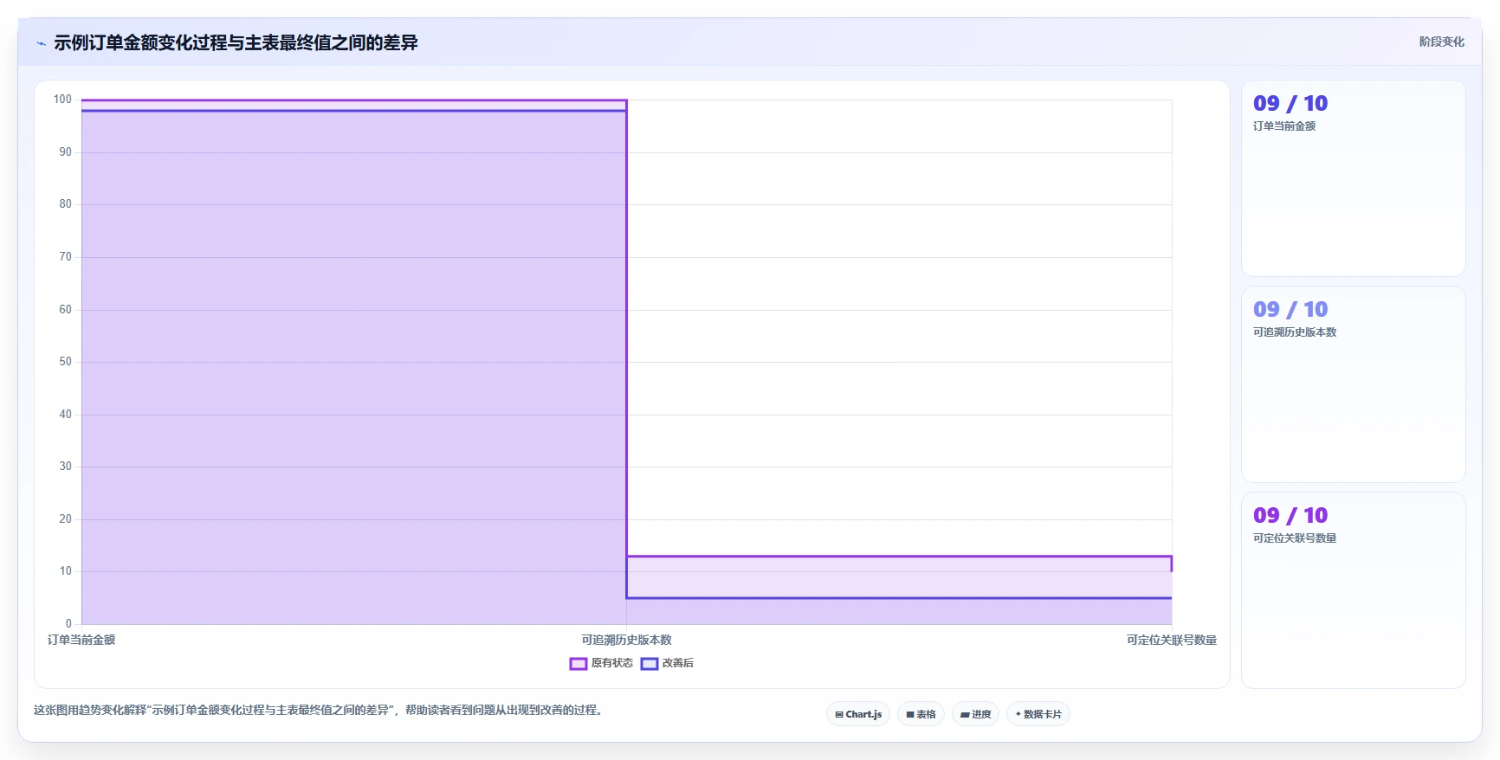Click the 阶段变化 label in header
This screenshot has height=760, width=1500.
point(1441,42)
